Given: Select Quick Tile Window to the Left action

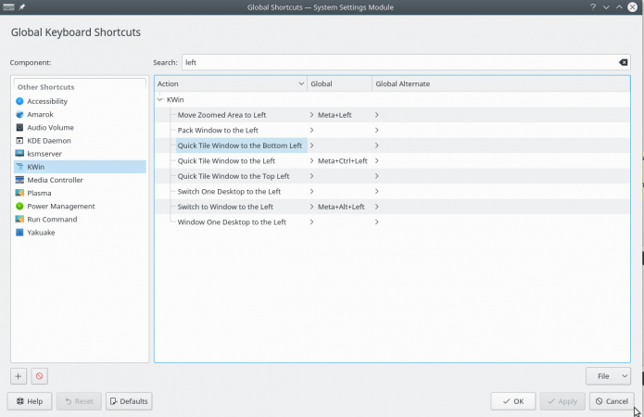Looking at the screenshot, I should (226, 160).
